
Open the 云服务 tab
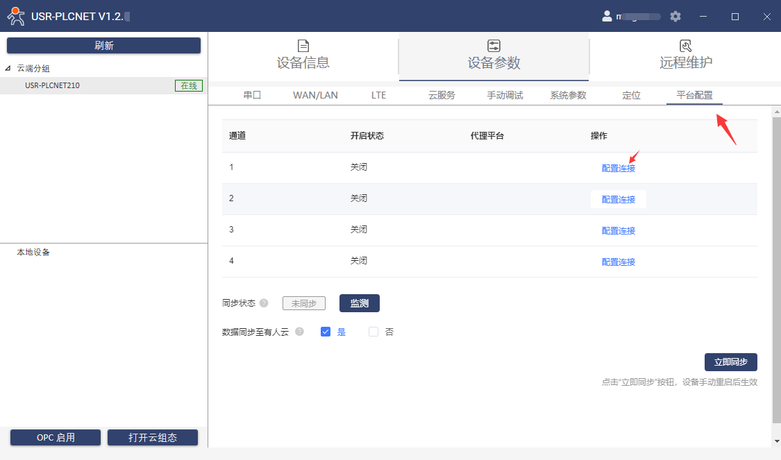click(442, 95)
